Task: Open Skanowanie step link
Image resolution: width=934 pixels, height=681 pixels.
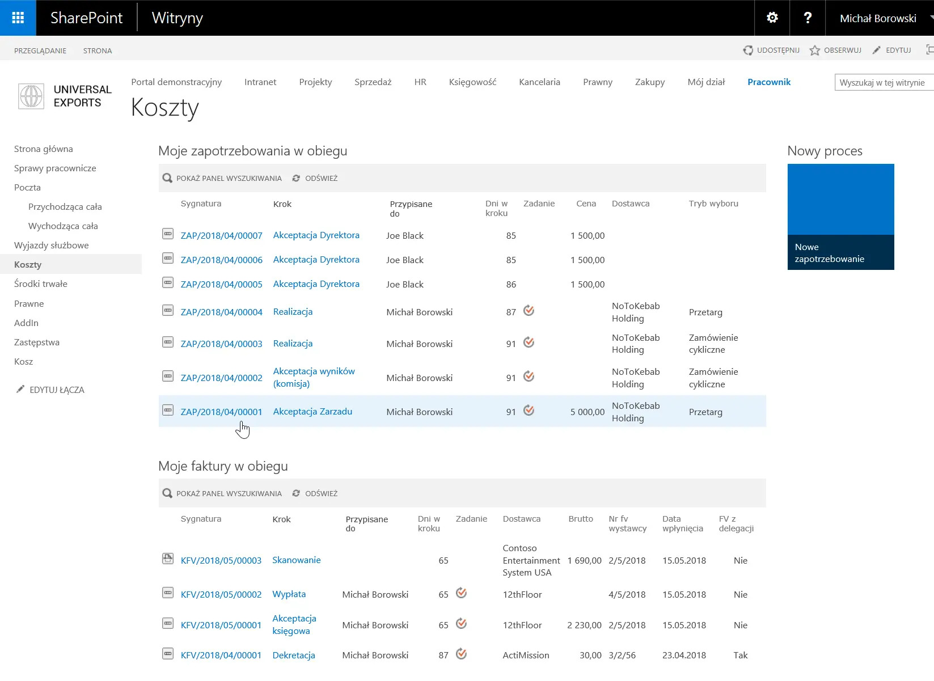Action: tap(297, 560)
